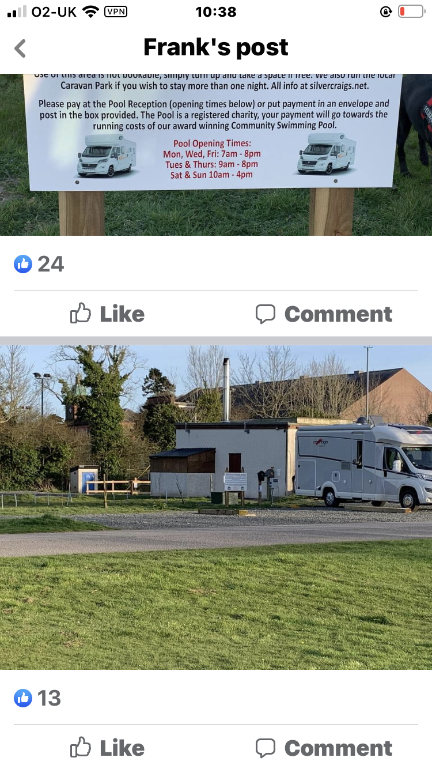Tap the 10:38 clock in status bar

tap(216, 12)
